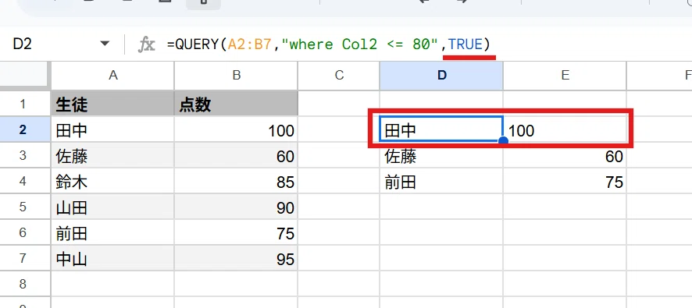Click cell B4 with value 85
The image size is (692, 308).
237,181
